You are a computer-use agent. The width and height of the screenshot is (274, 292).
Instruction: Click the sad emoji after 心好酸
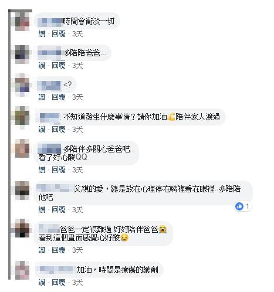click(x=124, y=237)
